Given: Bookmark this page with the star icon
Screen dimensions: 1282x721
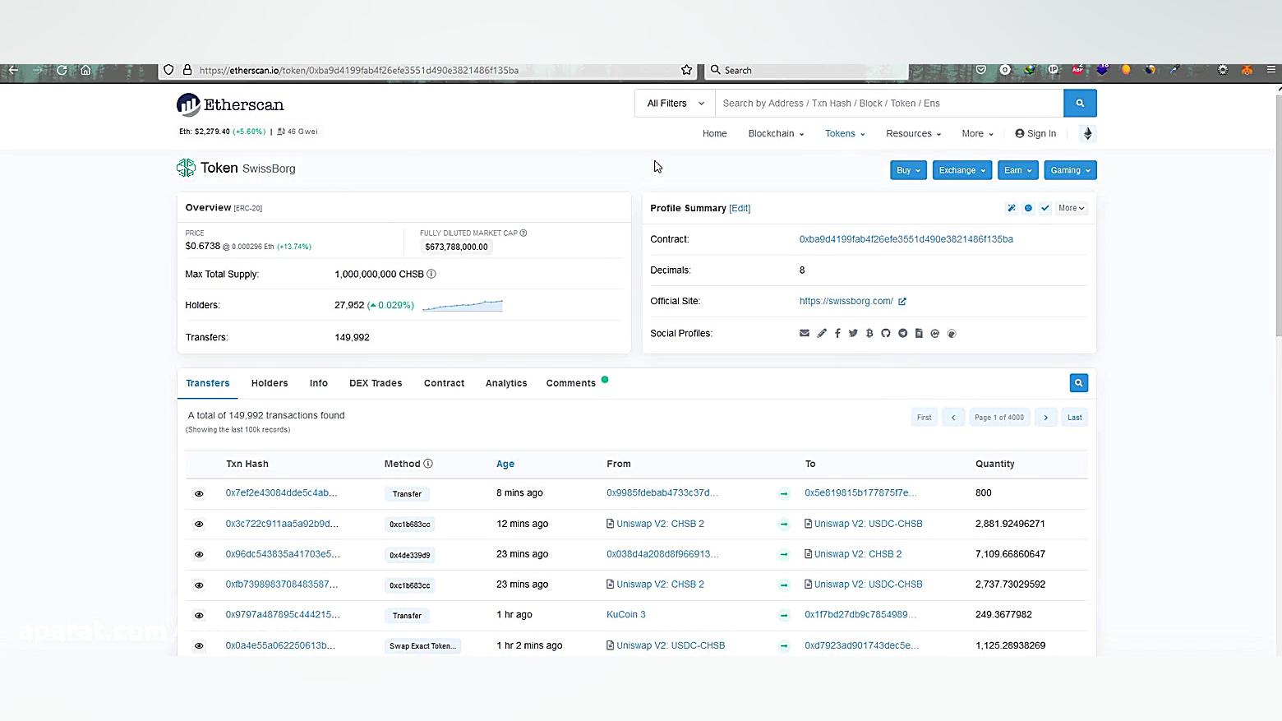Looking at the screenshot, I should (687, 70).
